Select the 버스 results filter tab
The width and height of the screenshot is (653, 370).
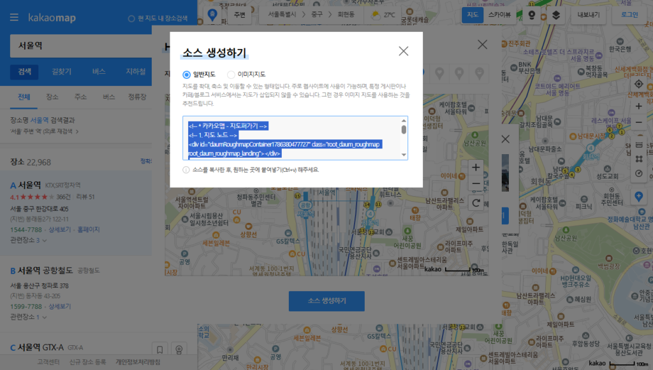click(x=108, y=97)
